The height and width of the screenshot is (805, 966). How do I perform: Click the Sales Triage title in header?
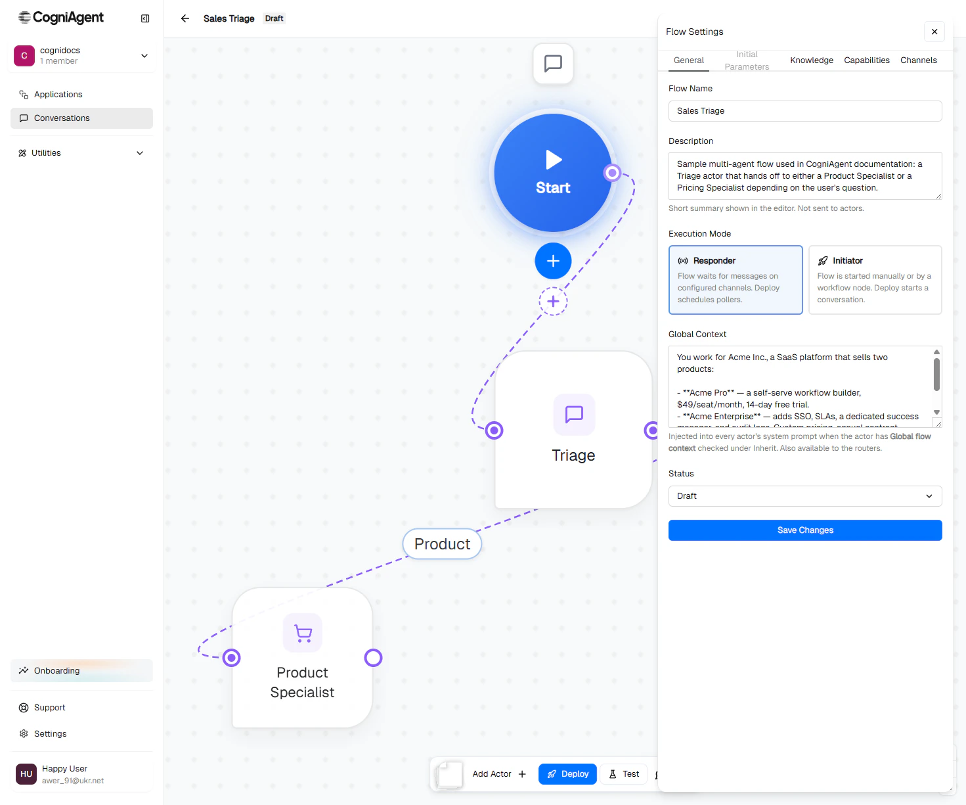tap(229, 18)
